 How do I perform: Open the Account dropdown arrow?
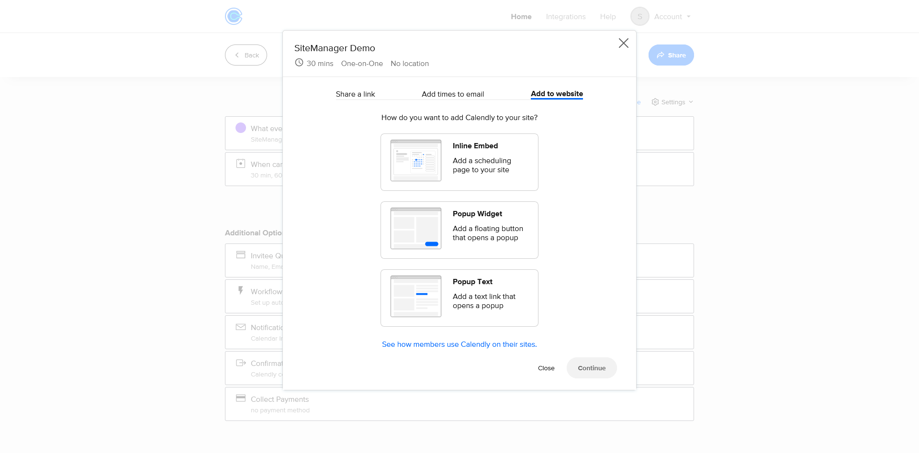[x=689, y=17]
